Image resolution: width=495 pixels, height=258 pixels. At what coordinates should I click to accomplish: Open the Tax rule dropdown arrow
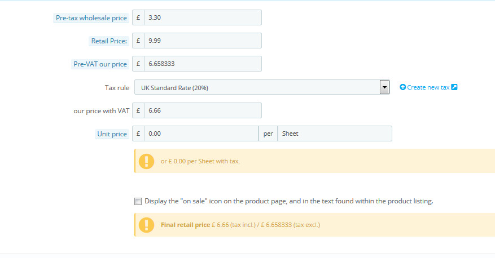(x=384, y=87)
